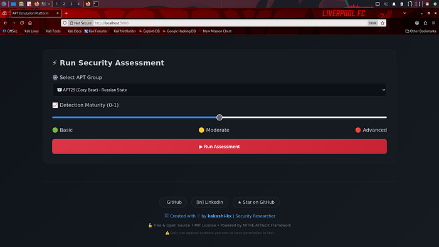Image resolution: width=439 pixels, height=247 pixels.
Task: Click the Detection Maturity slider handle
Action: [x=219, y=117]
